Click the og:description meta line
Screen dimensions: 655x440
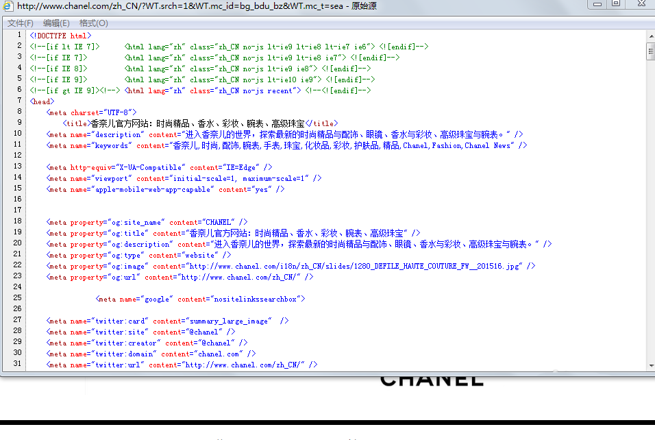coord(299,244)
